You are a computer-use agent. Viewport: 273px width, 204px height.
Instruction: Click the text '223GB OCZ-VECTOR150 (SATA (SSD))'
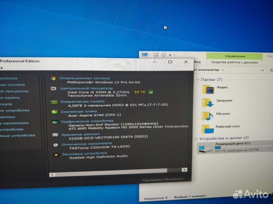108,138
